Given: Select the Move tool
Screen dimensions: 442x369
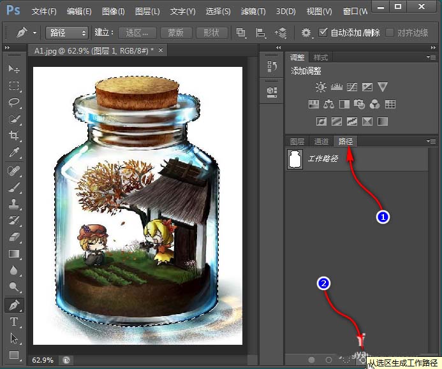Looking at the screenshot, I should 14,69.
